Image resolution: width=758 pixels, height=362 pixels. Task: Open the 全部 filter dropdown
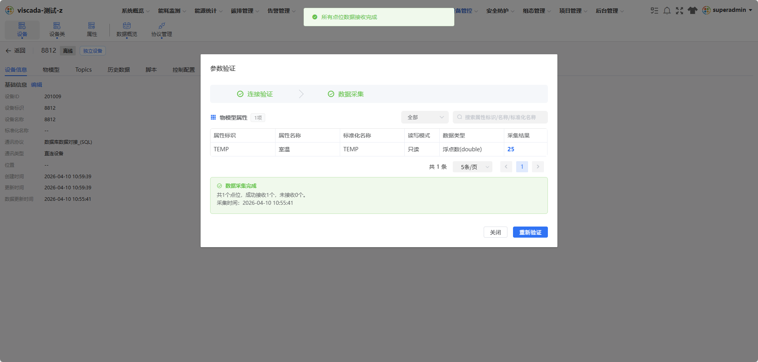pyautogui.click(x=425, y=117)
